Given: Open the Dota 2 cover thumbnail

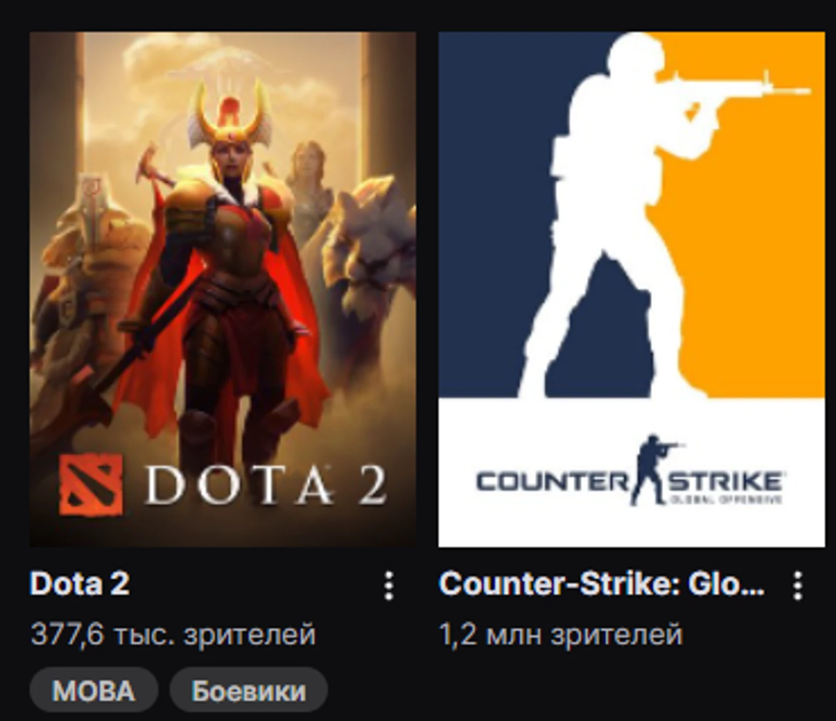Looking at the screenshot, I should point(223,289).
